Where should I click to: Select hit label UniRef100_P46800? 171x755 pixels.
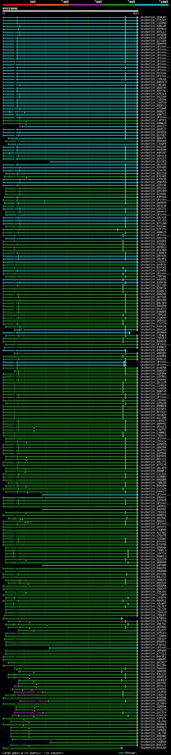pos(153,668)
